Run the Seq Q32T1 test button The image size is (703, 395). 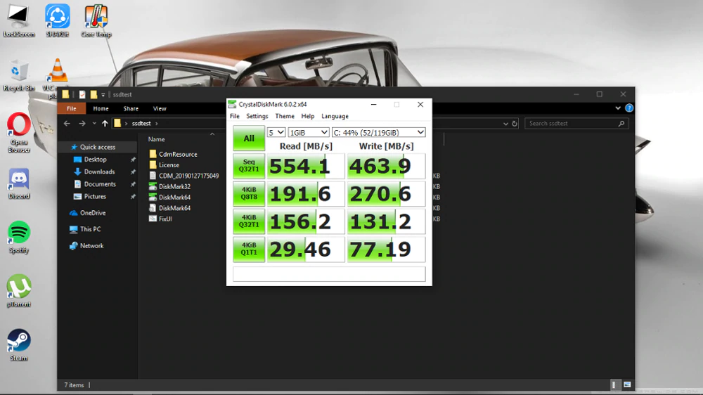click(249, 166)
